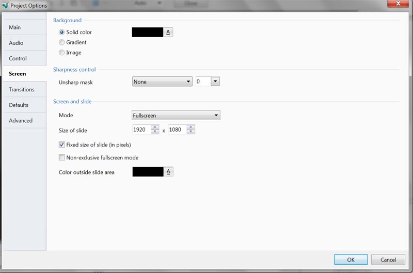Open the Fullscreen Mode dropdown
This screenshot has height=273, width=413.
176,116
